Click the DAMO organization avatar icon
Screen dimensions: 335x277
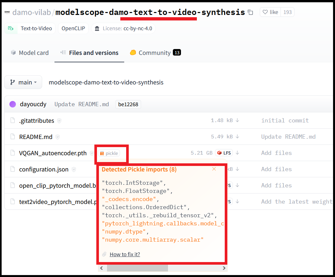pyautogui.click(x=7, y=12)
